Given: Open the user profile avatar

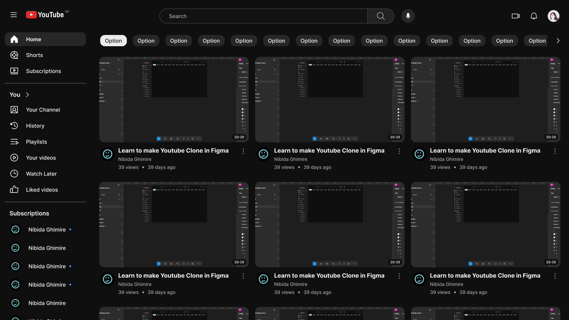Looking at the screenshot, I should click(x=553, y=16).
